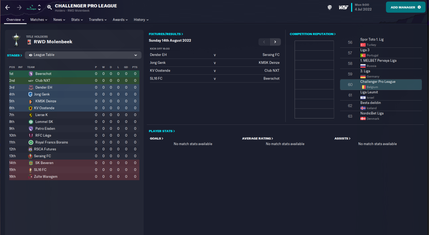Open Jong Genk v KMSK Deinze fixture
This screenshot has width=429, height=235.
pos(215,63)
